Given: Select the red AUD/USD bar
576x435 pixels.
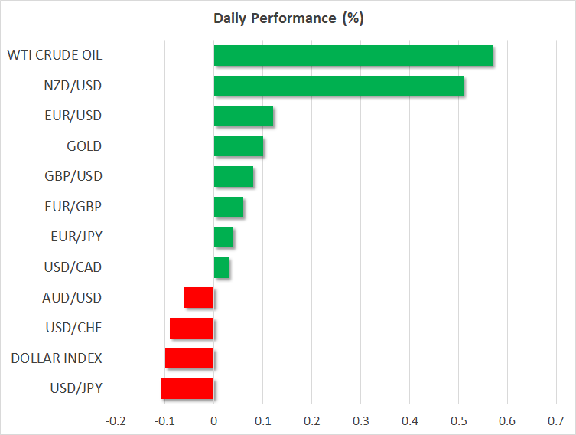Looking at the screenshot, I should point(199,298).
